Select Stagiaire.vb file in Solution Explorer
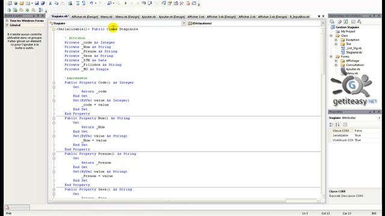Image resolution: width=385 pixels, height=216 pixels. point(354,52)
